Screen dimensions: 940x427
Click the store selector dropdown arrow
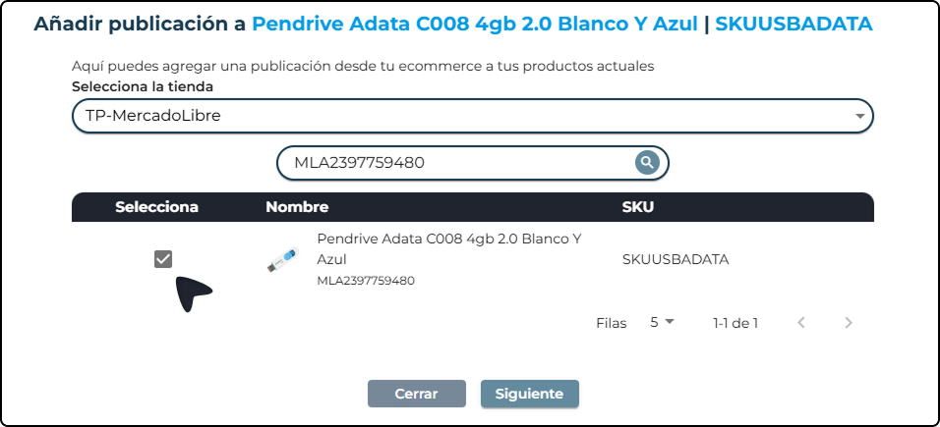[x=860, y=116]
